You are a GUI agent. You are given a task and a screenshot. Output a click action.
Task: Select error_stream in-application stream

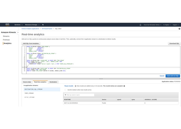tap(29, 97)
